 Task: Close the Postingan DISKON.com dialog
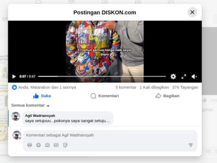click(192, 12)
